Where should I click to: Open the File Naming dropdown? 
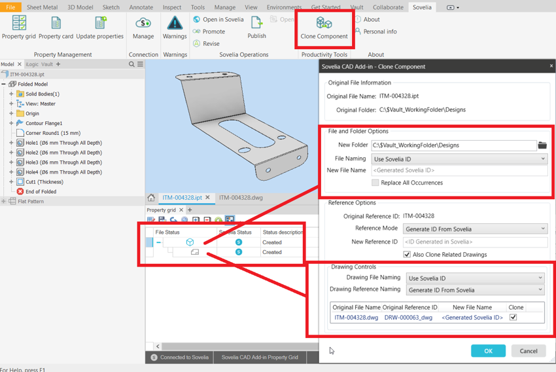(x=459, y=159)
